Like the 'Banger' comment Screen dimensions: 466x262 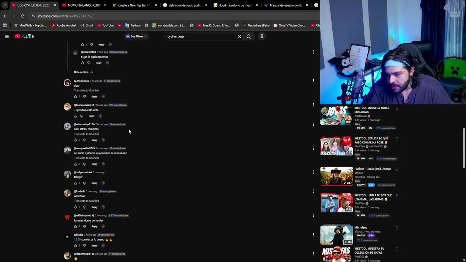coord(76,183)
